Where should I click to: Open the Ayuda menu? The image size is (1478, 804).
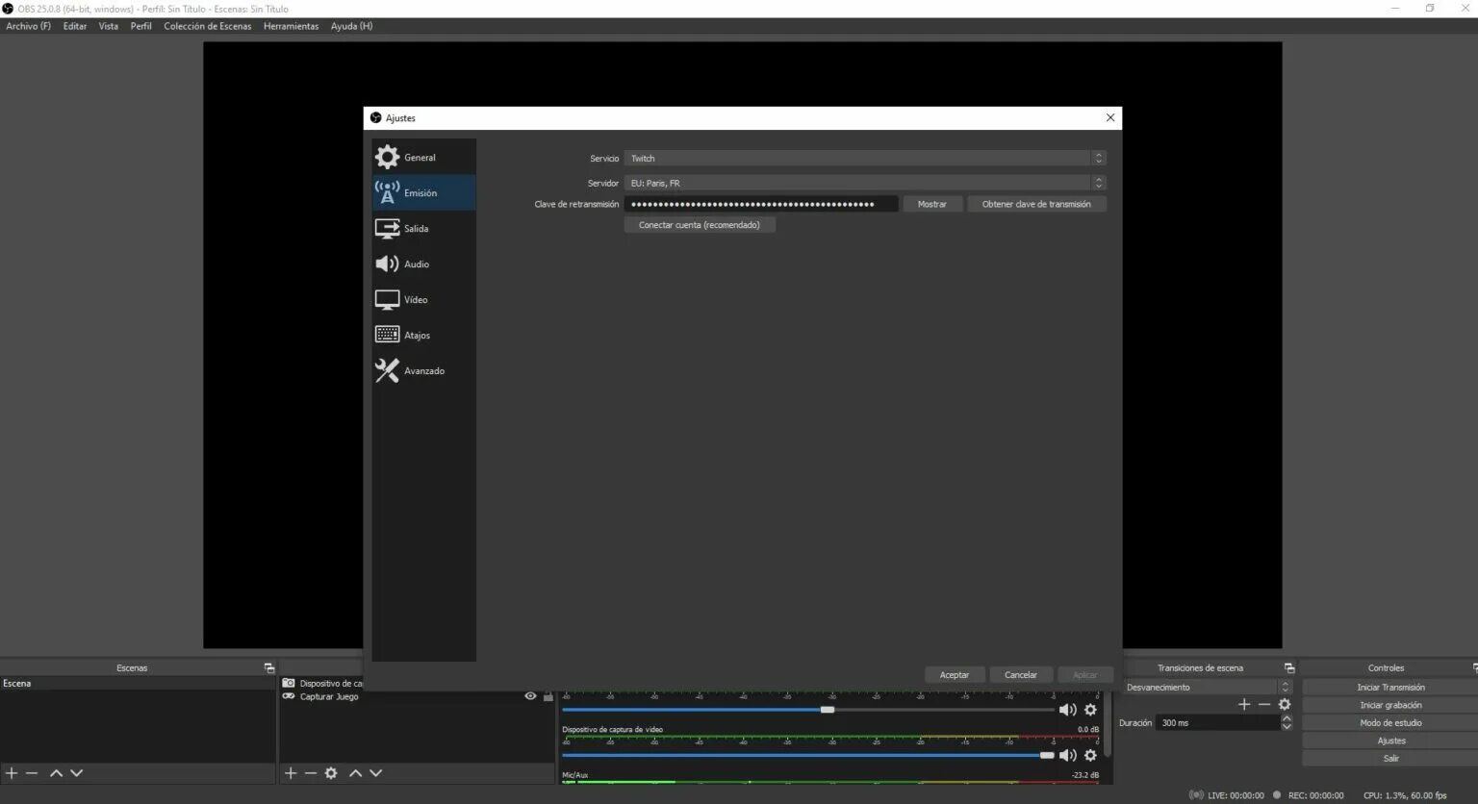pyautogui.click(x=351, y=26)
